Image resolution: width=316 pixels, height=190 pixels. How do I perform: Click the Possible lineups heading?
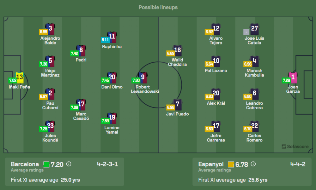pos(158,7)
